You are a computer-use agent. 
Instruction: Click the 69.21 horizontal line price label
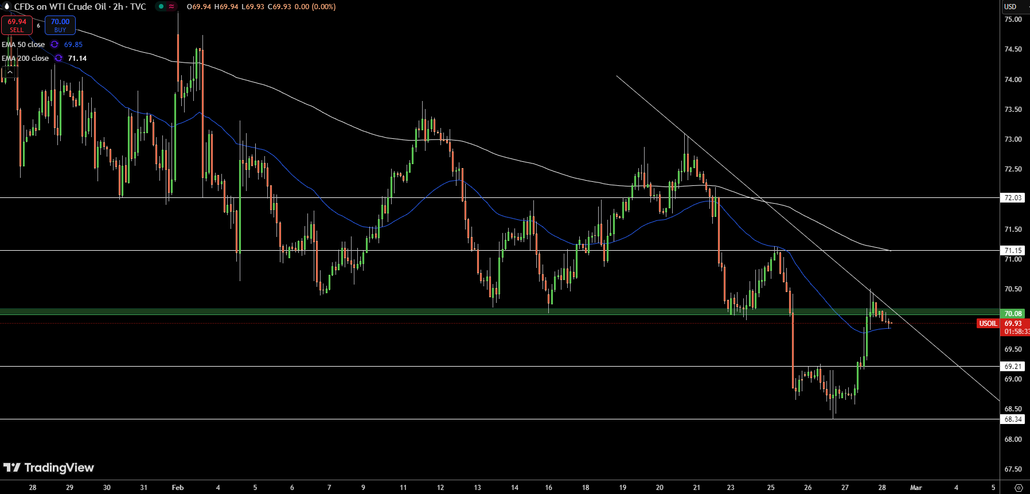[1013, 367]
